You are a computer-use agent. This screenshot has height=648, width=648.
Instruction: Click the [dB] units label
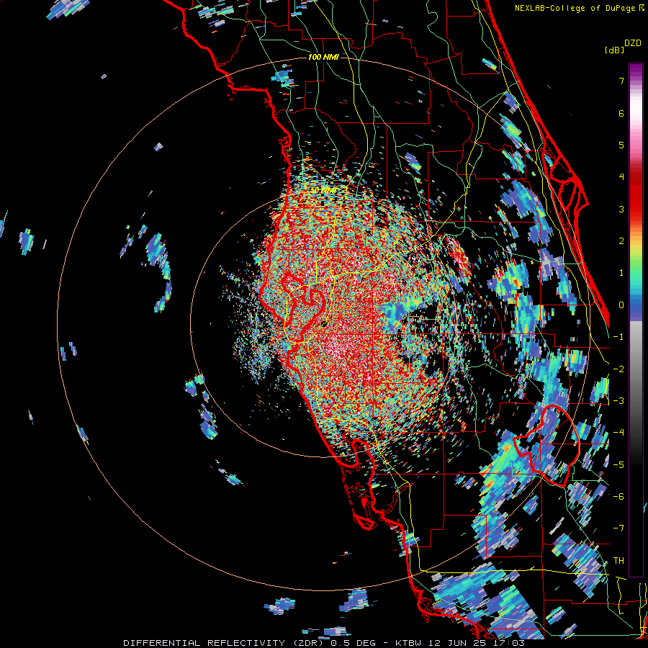pyautogui.click(x=615, y=50)
